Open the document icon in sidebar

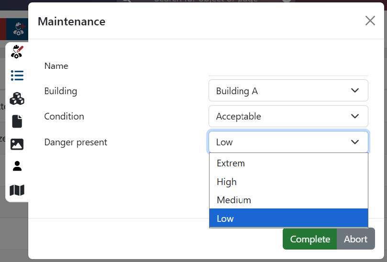click(17, 121)
